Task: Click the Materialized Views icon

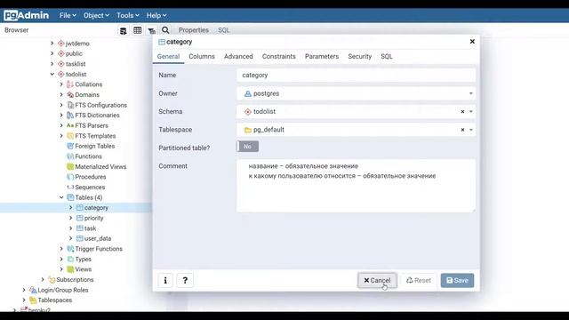Action: (70, 166)
